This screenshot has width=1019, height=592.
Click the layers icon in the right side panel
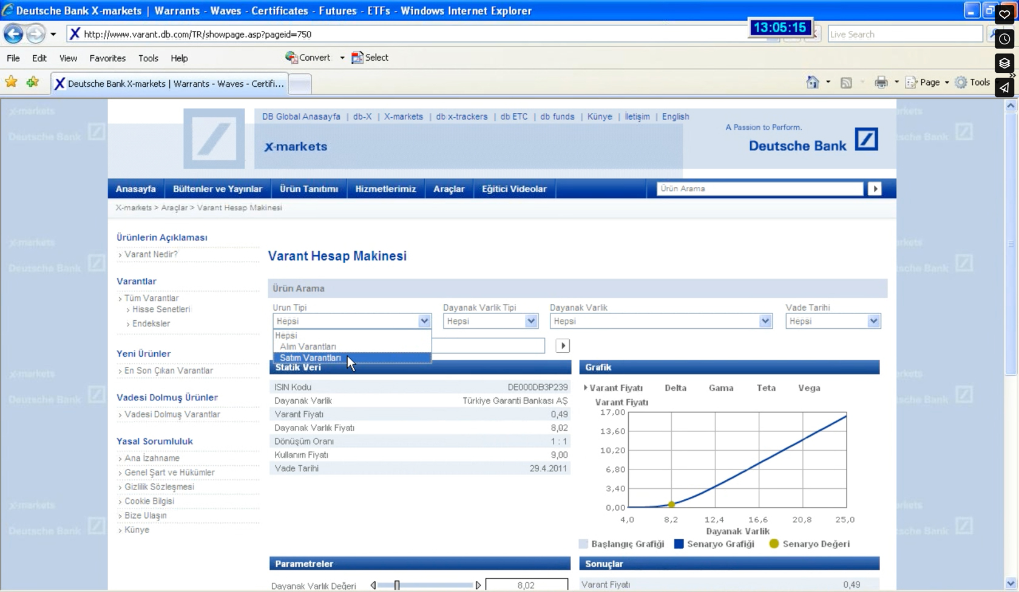click(x=1004, y=63)
